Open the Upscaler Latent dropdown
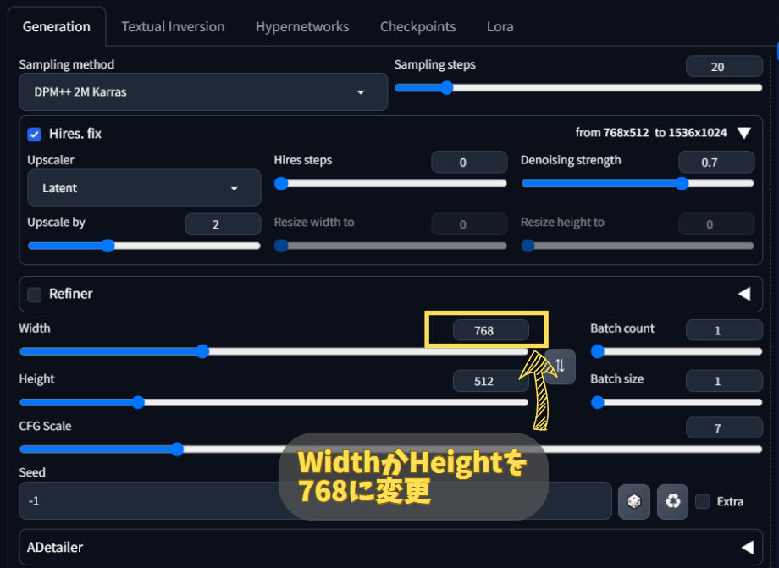 point(144,188)
